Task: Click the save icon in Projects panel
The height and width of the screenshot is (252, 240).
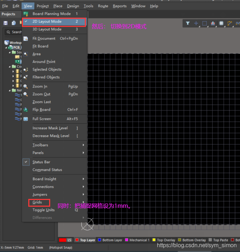Action: (x=6, y=23)
